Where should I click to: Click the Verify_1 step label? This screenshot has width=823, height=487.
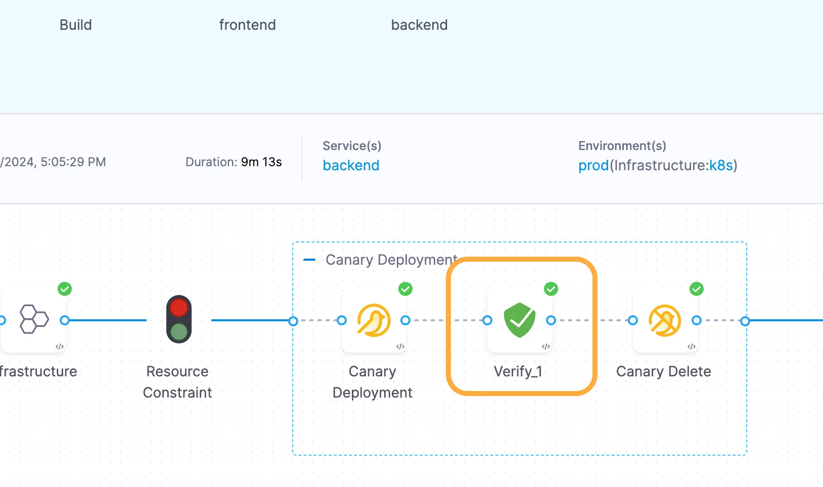click(518, 372)
